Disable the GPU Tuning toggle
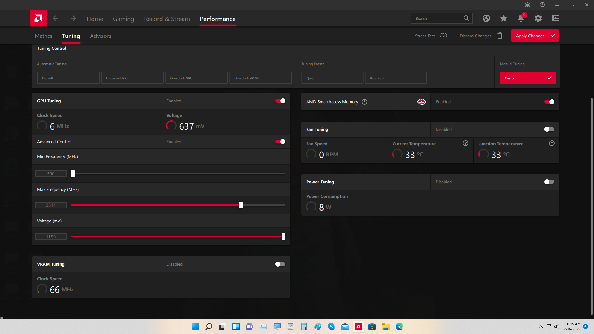The height and width of the screenshot is (334, 594). (x=280, y=101)
